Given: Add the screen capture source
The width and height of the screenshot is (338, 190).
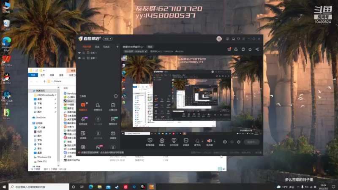Looking at the screenshot, I should pos(150,142).
